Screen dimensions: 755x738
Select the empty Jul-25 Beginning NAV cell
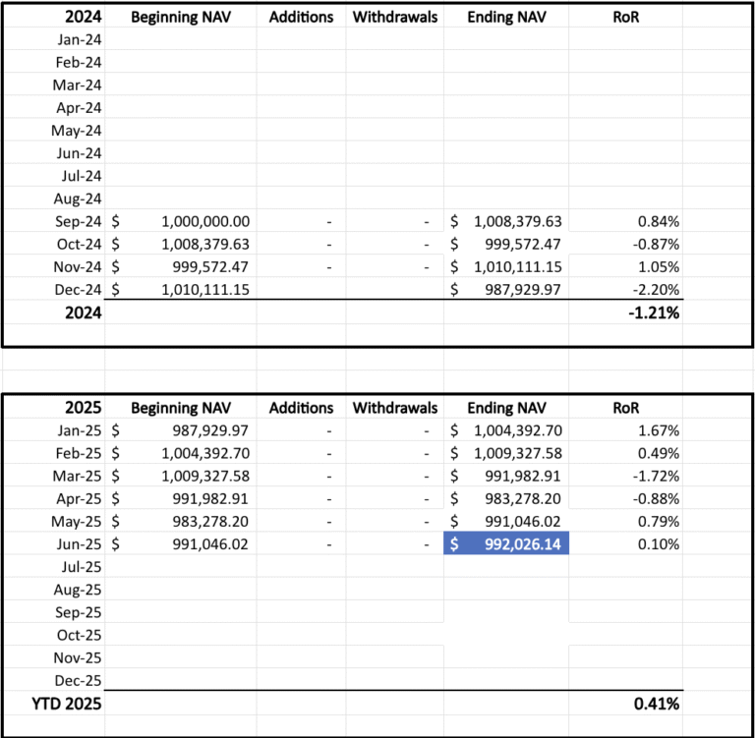[181, 567]
